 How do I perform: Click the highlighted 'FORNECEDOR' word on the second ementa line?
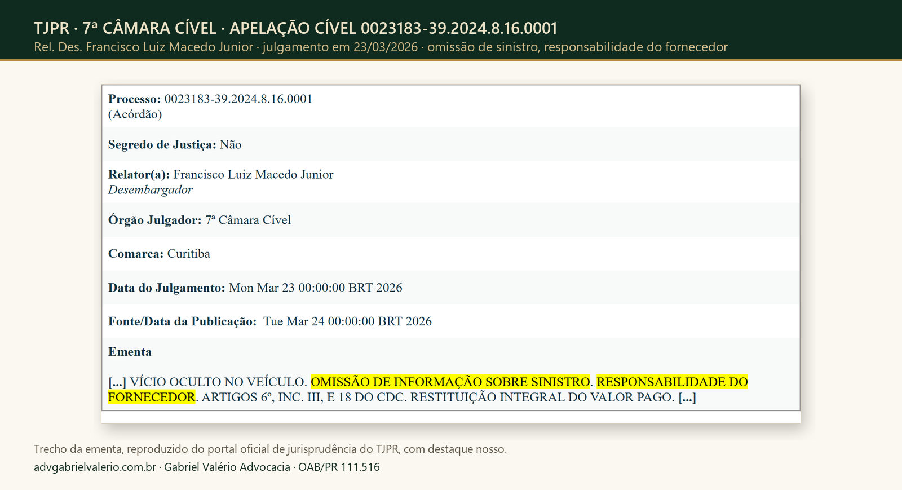click(152, 398)
